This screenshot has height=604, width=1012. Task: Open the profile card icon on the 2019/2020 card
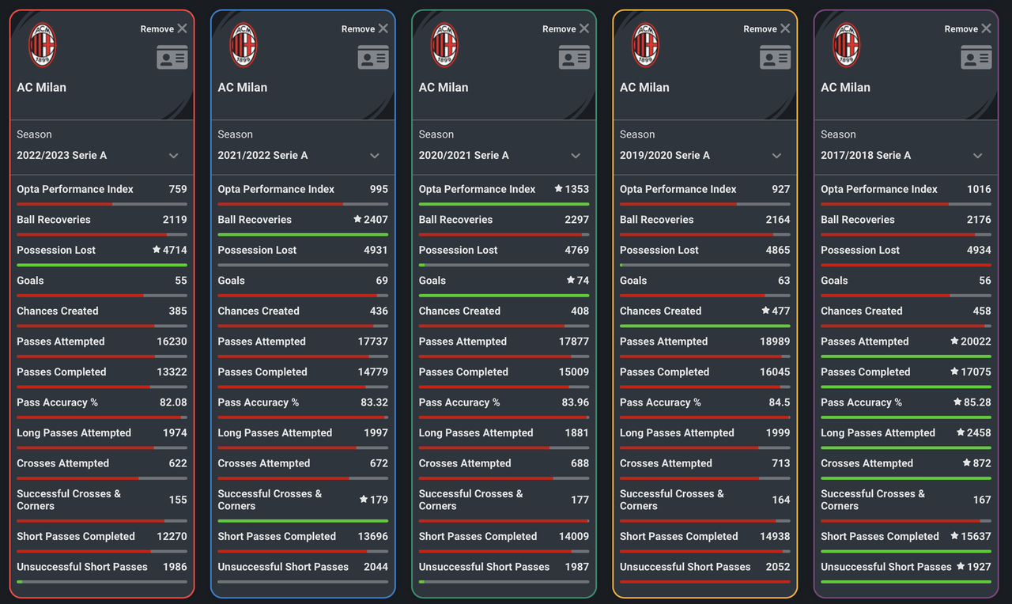775,58
